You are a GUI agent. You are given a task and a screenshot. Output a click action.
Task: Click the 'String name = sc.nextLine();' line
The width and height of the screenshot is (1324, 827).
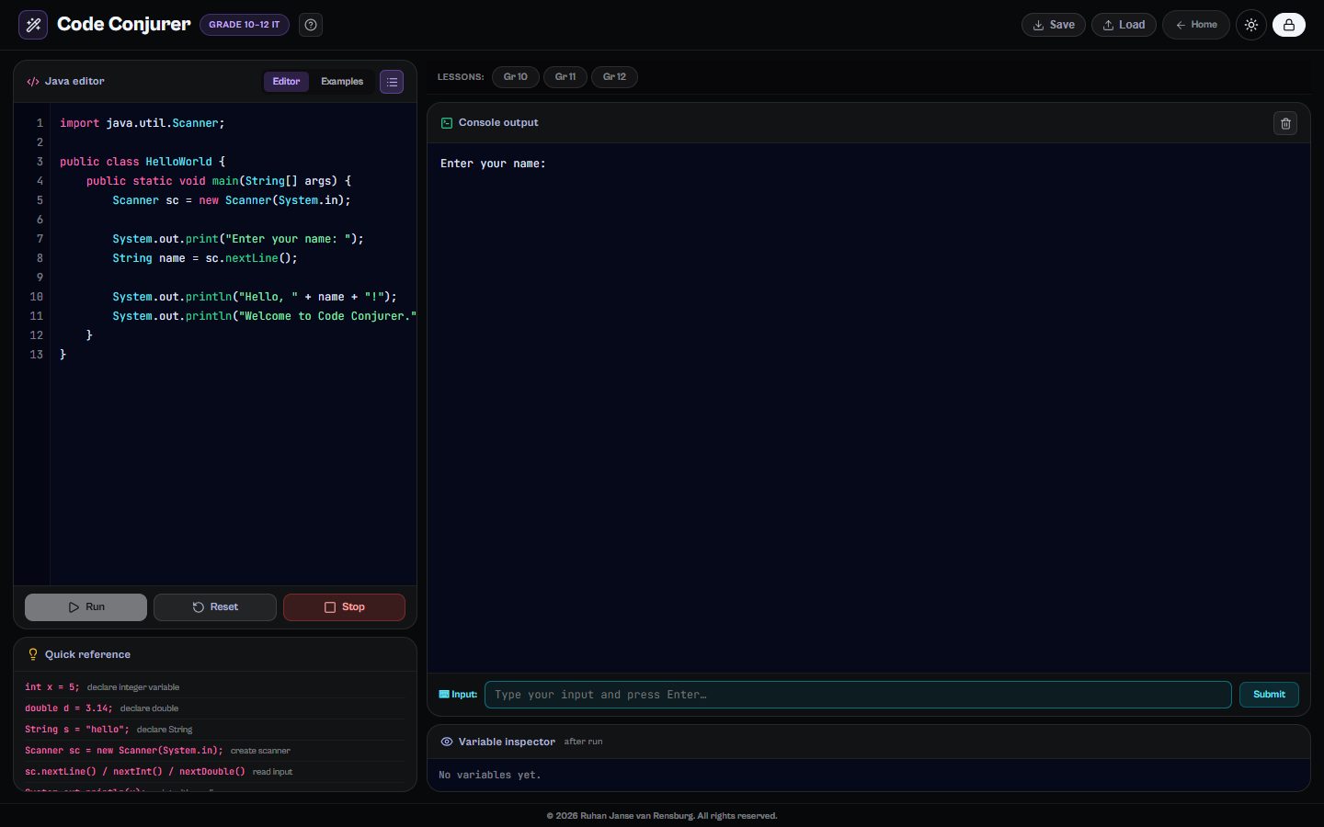pyautogui.click(x=205, y=258)
